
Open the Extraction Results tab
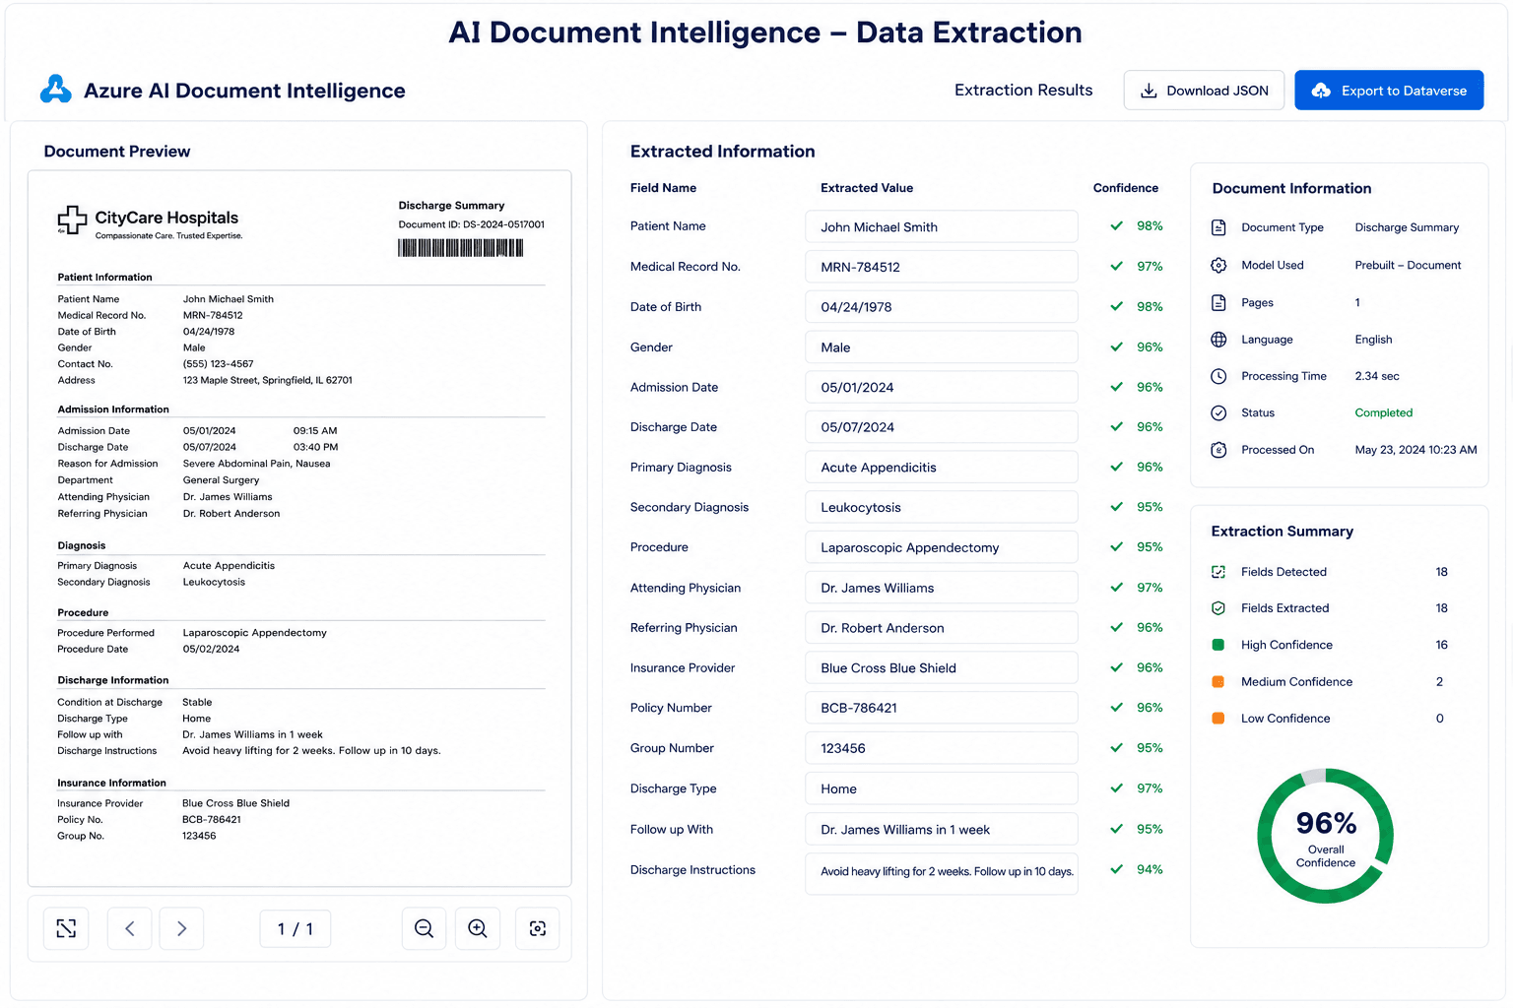point(1023,90)
